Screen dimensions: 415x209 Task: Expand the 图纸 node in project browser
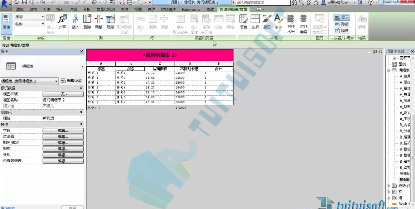(x=388, y=186)
